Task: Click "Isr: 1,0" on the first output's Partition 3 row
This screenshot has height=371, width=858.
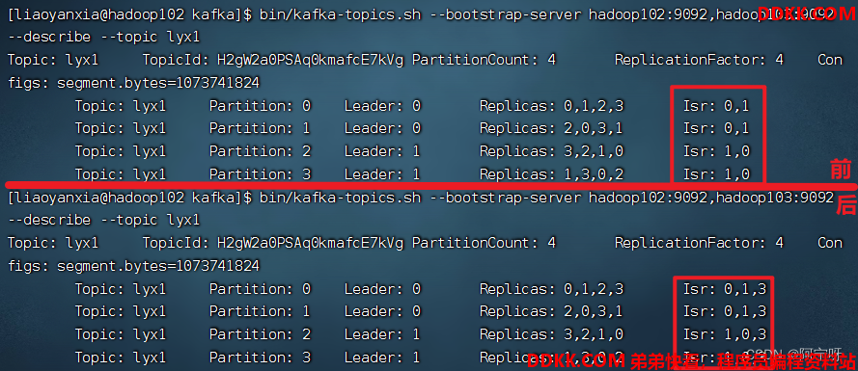Action: click(716, 174)
